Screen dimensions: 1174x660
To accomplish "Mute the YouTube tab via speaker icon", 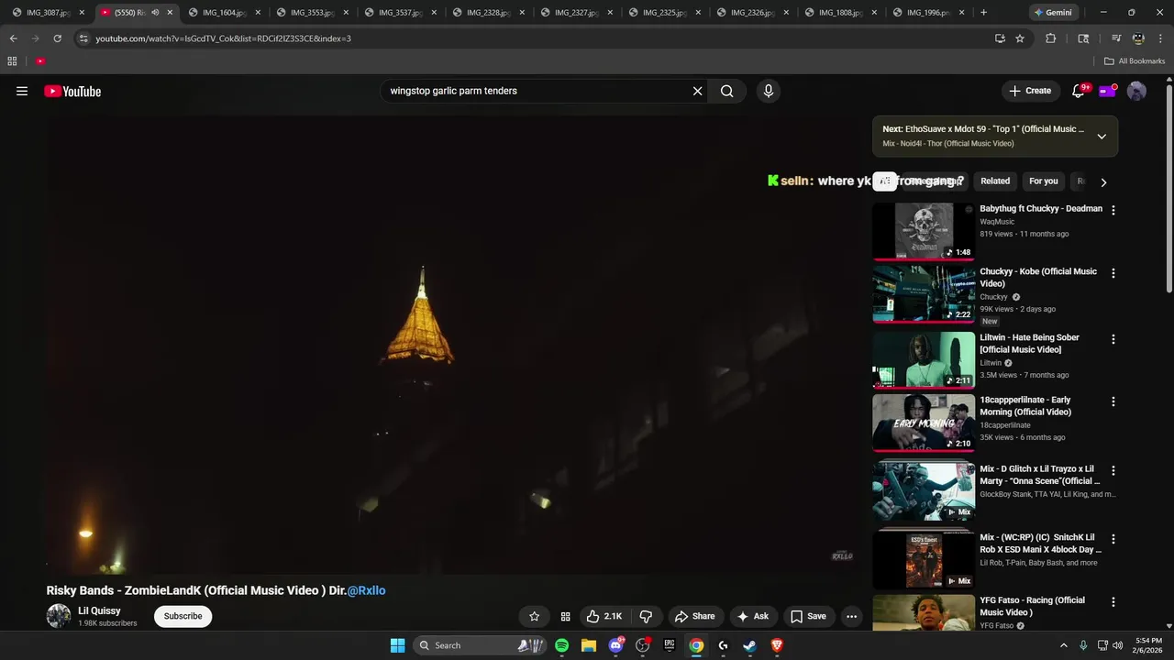I will click(155, 13).
